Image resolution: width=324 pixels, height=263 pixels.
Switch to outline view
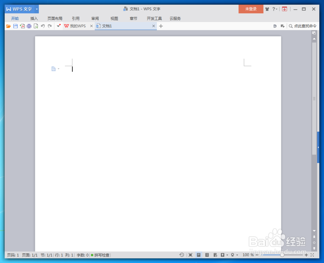click(x=207, y=255)
